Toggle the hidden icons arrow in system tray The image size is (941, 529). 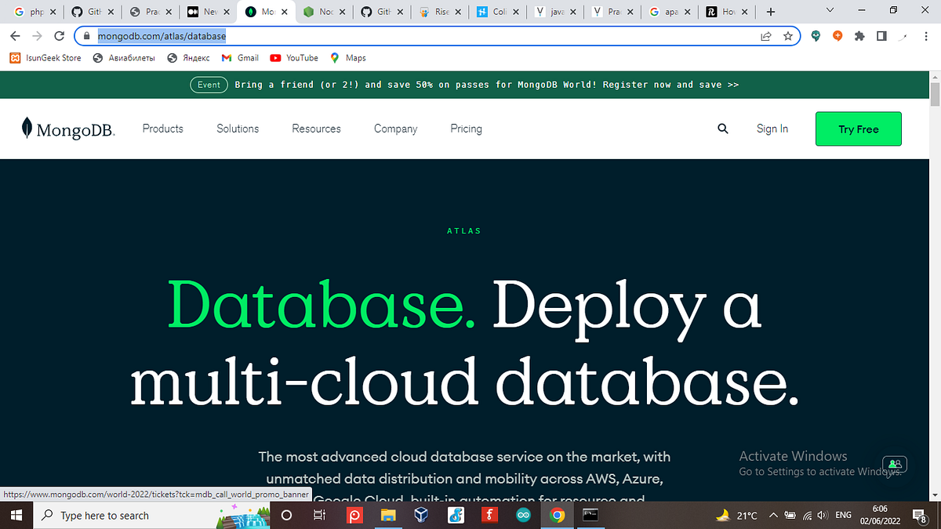(772, 515)
